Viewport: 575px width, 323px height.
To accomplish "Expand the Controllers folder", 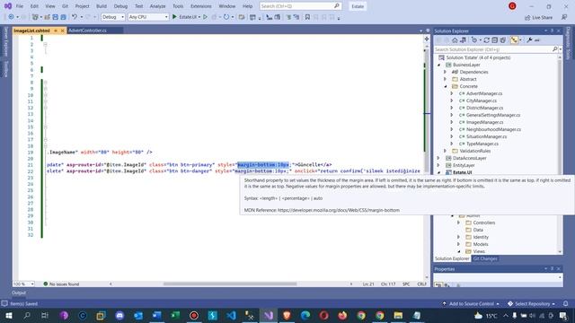I will 458,223.
